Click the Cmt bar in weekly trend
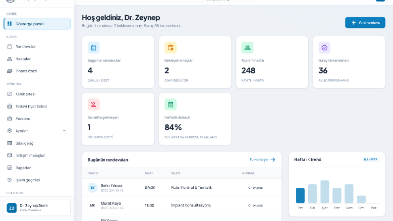The width and height of the screenshot is (393, 221). [361, 199]
